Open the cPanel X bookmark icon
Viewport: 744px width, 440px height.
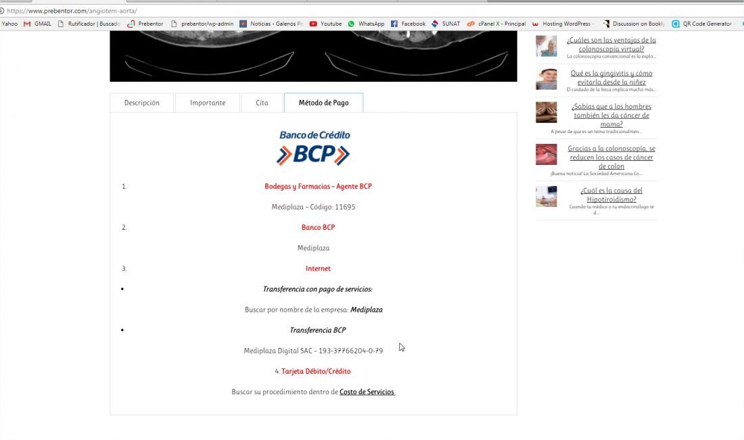[x=471, y=24]
